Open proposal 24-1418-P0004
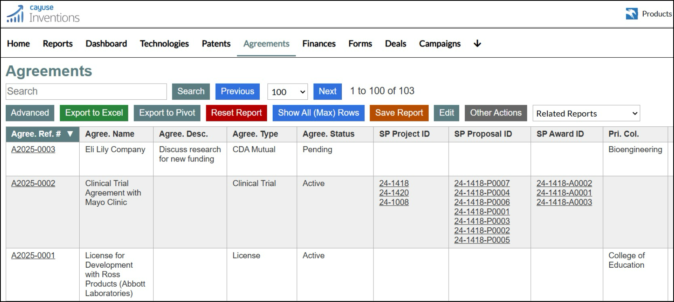 click(482, 193)
